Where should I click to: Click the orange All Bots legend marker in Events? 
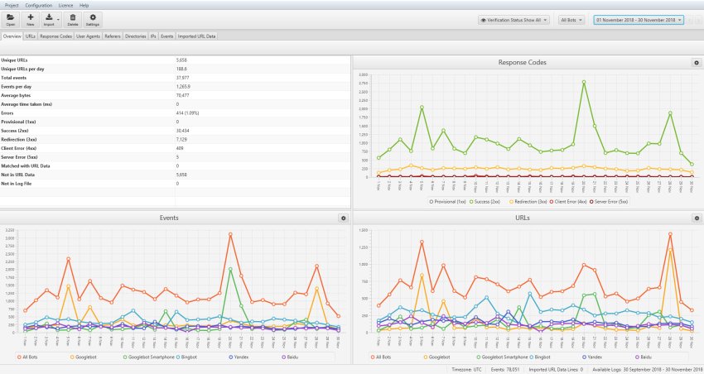(x=18, y=357)
